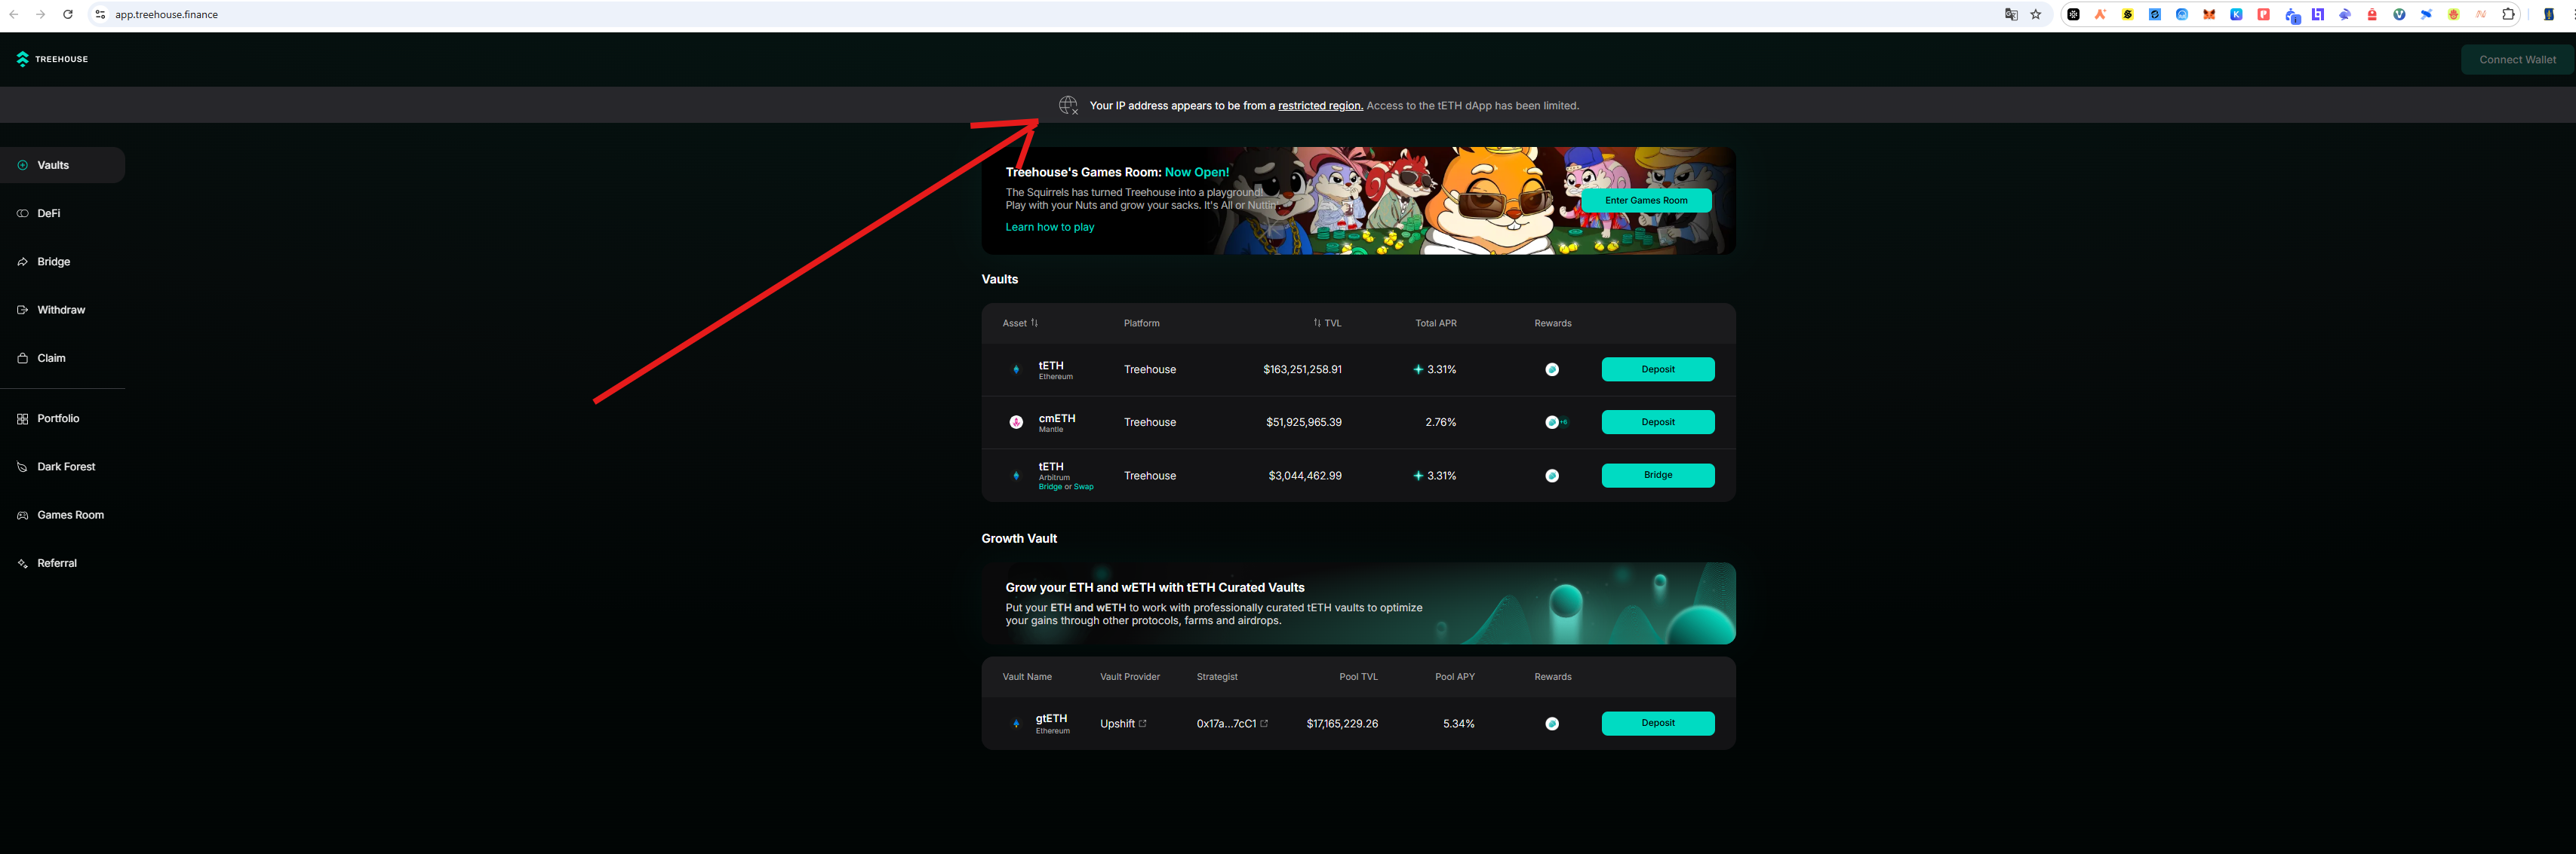
Task: Open the Vaults sidebar item
Action: tap(62, 165)
